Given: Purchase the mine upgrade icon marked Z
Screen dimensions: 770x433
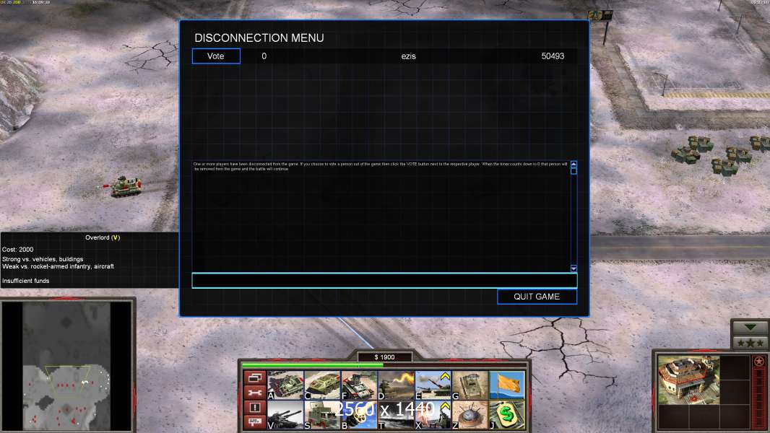Looking at the screenshot, I should [470, 416].
